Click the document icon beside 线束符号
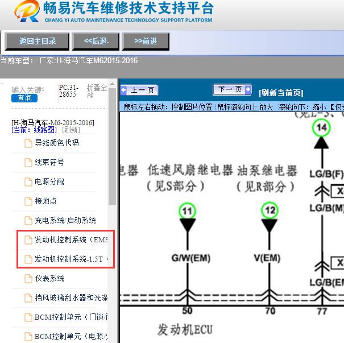The height and width of the screenshot is (343, 344). click(28, 163)
